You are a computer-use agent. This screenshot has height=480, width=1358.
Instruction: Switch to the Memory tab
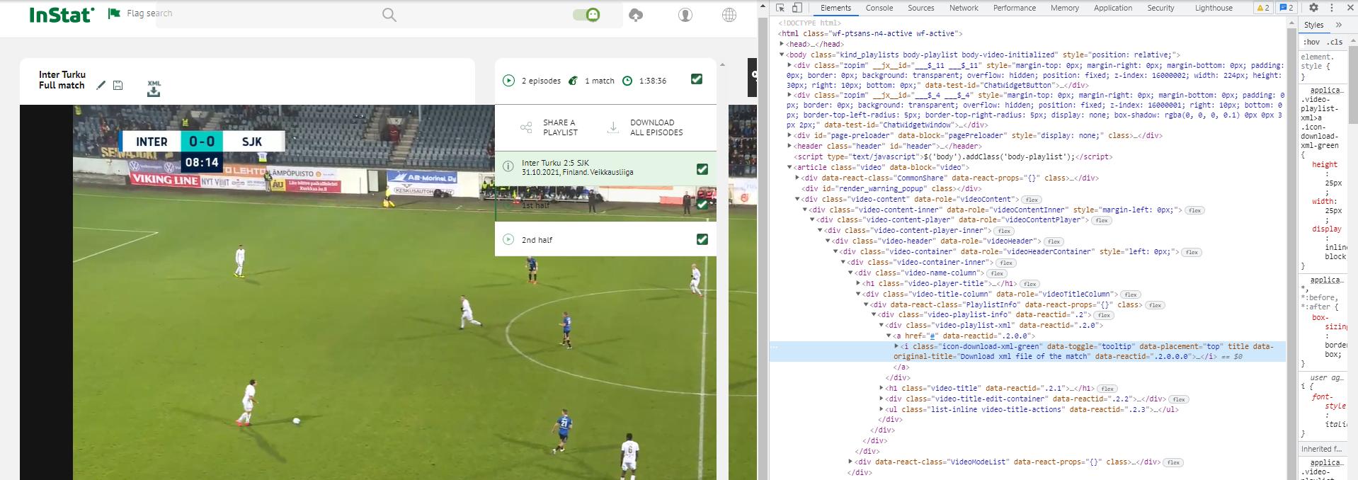(x=1064, y=8)
